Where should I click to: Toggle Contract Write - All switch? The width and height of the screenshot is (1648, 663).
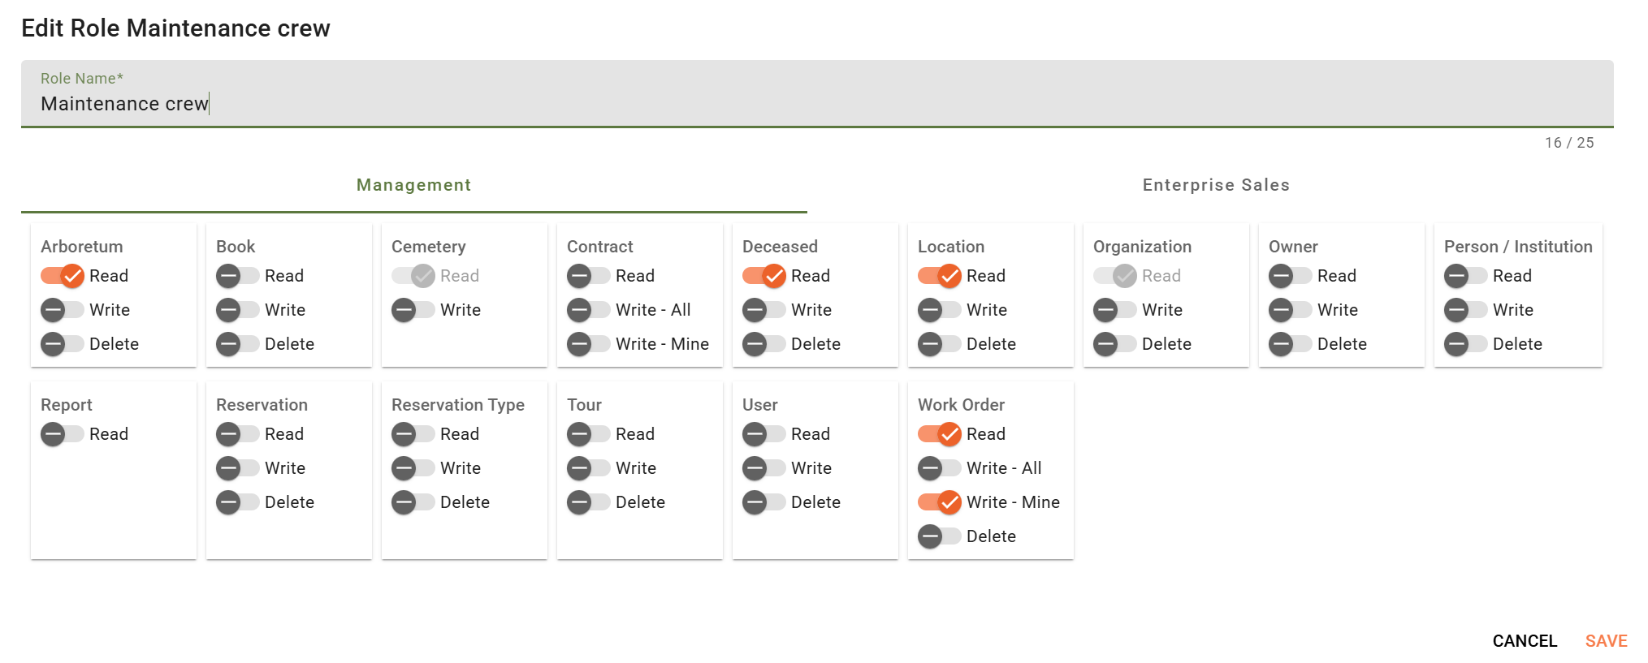tap(589, 310)
